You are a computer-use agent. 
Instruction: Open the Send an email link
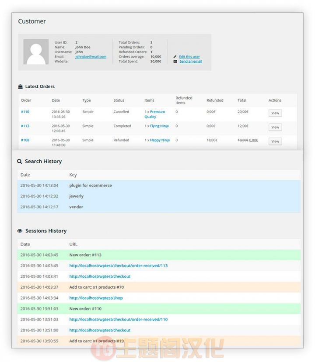pyautogui.click(x=191, y=62)
